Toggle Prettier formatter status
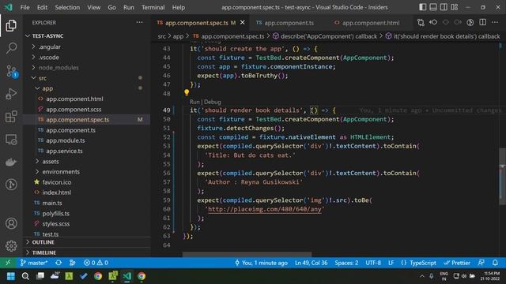 tap(457, 263)
